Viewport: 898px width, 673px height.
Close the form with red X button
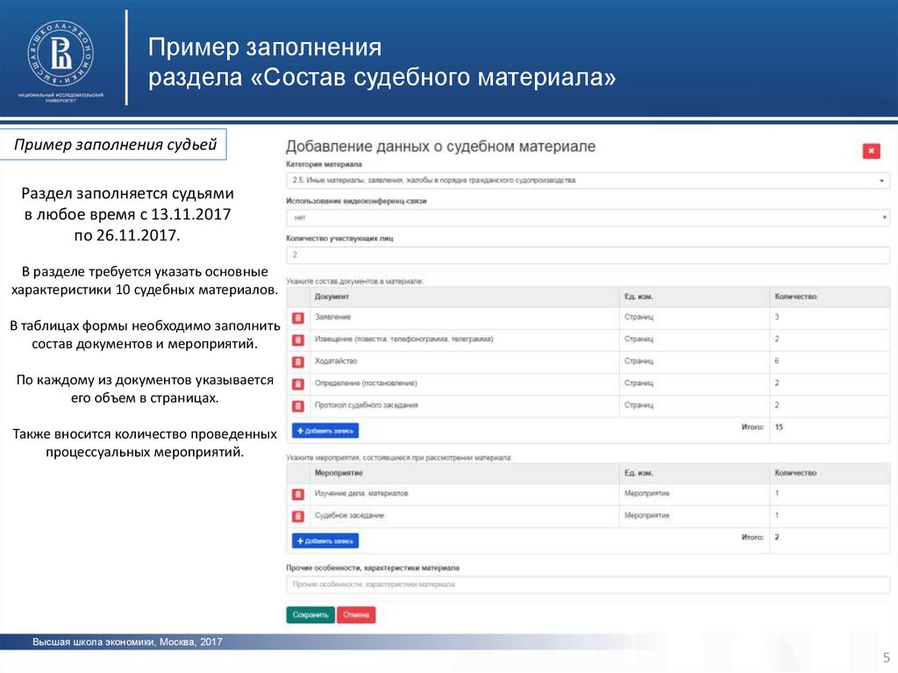tap(871, 151)
